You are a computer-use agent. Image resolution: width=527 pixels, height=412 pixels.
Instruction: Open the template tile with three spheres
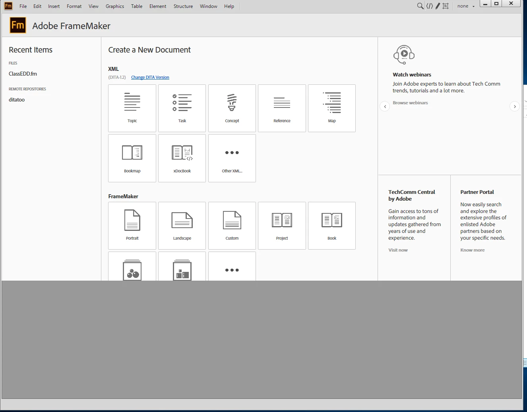[132, 266]
